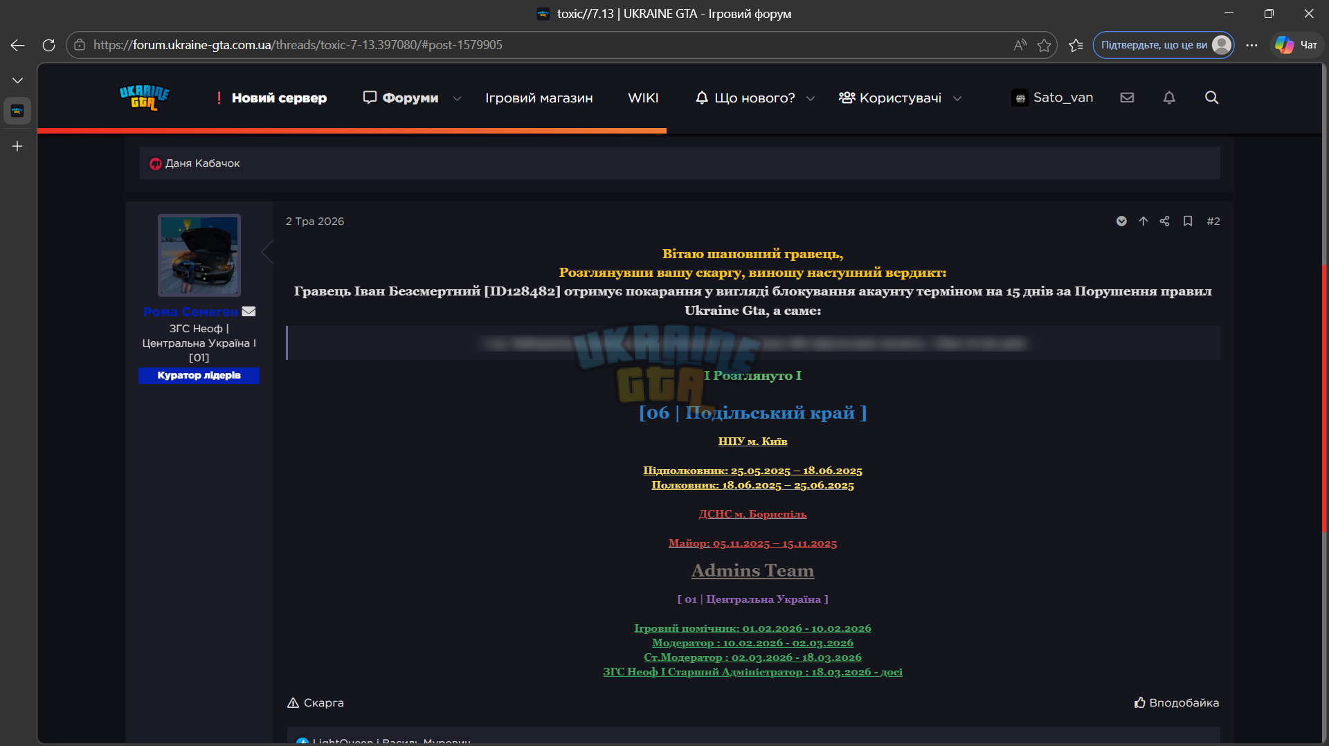Report the post via Скарга
Screen dimensions: 1329x746
pos(316,703)
